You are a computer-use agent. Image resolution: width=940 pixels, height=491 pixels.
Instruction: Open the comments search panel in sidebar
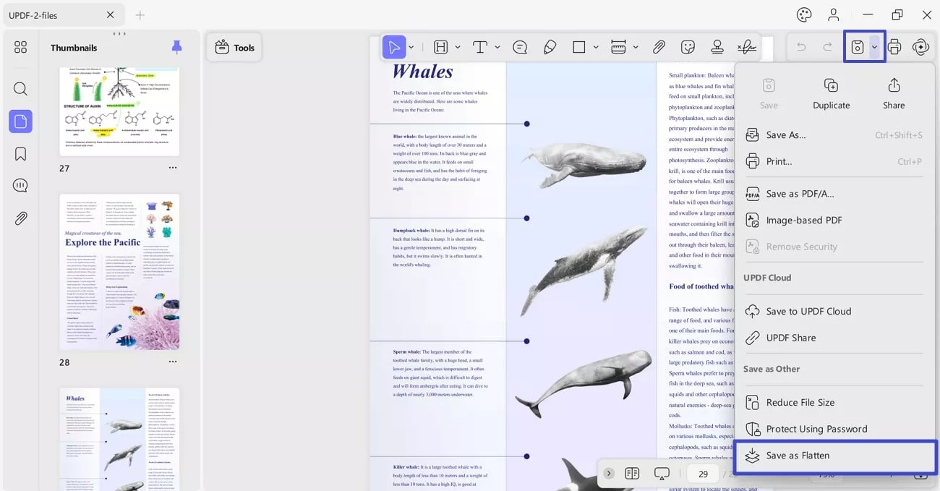[20, 186]
